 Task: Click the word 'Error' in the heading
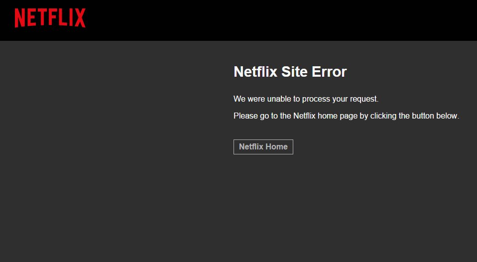pyautogui.click(x=329, y=72)
